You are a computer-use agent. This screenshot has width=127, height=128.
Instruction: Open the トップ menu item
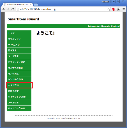19,33
